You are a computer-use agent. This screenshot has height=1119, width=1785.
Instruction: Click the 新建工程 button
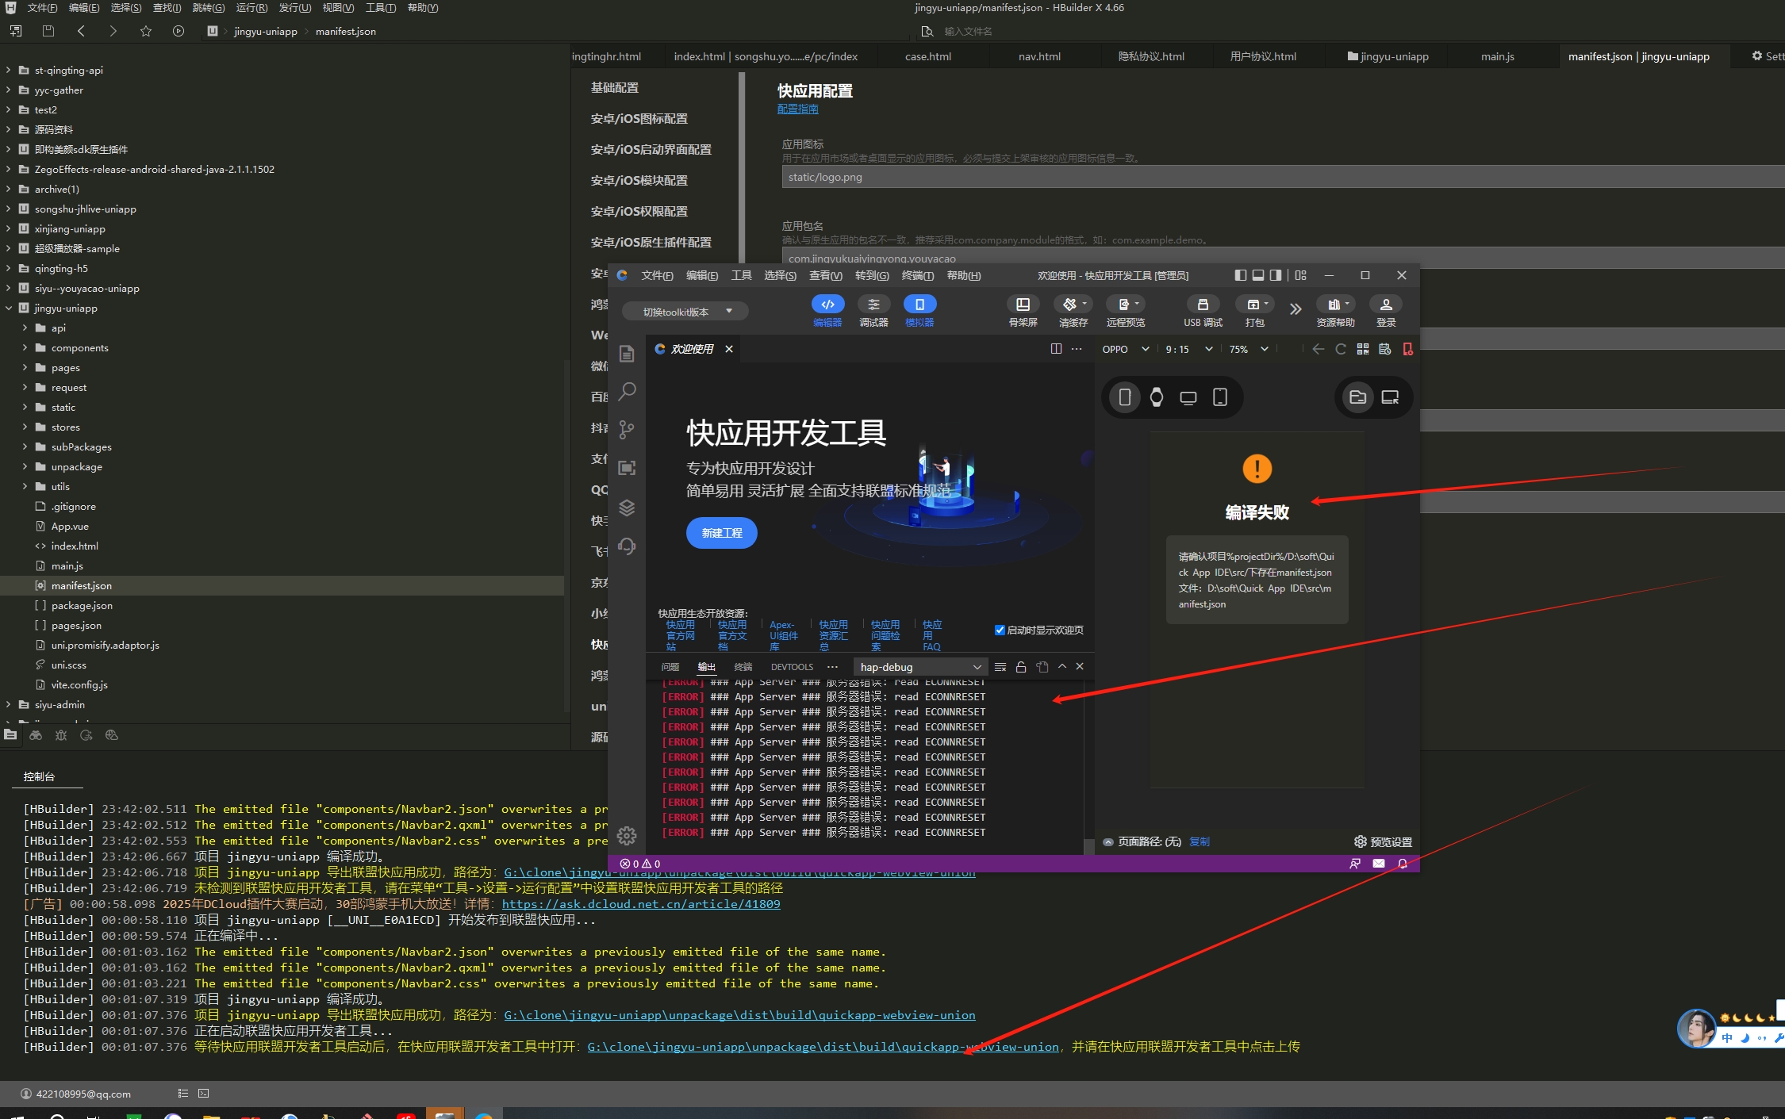[721, 533]
